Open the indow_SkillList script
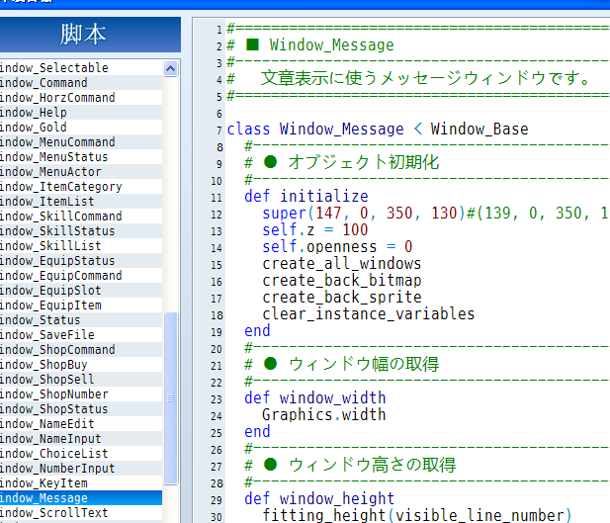 tap(81, 245)
